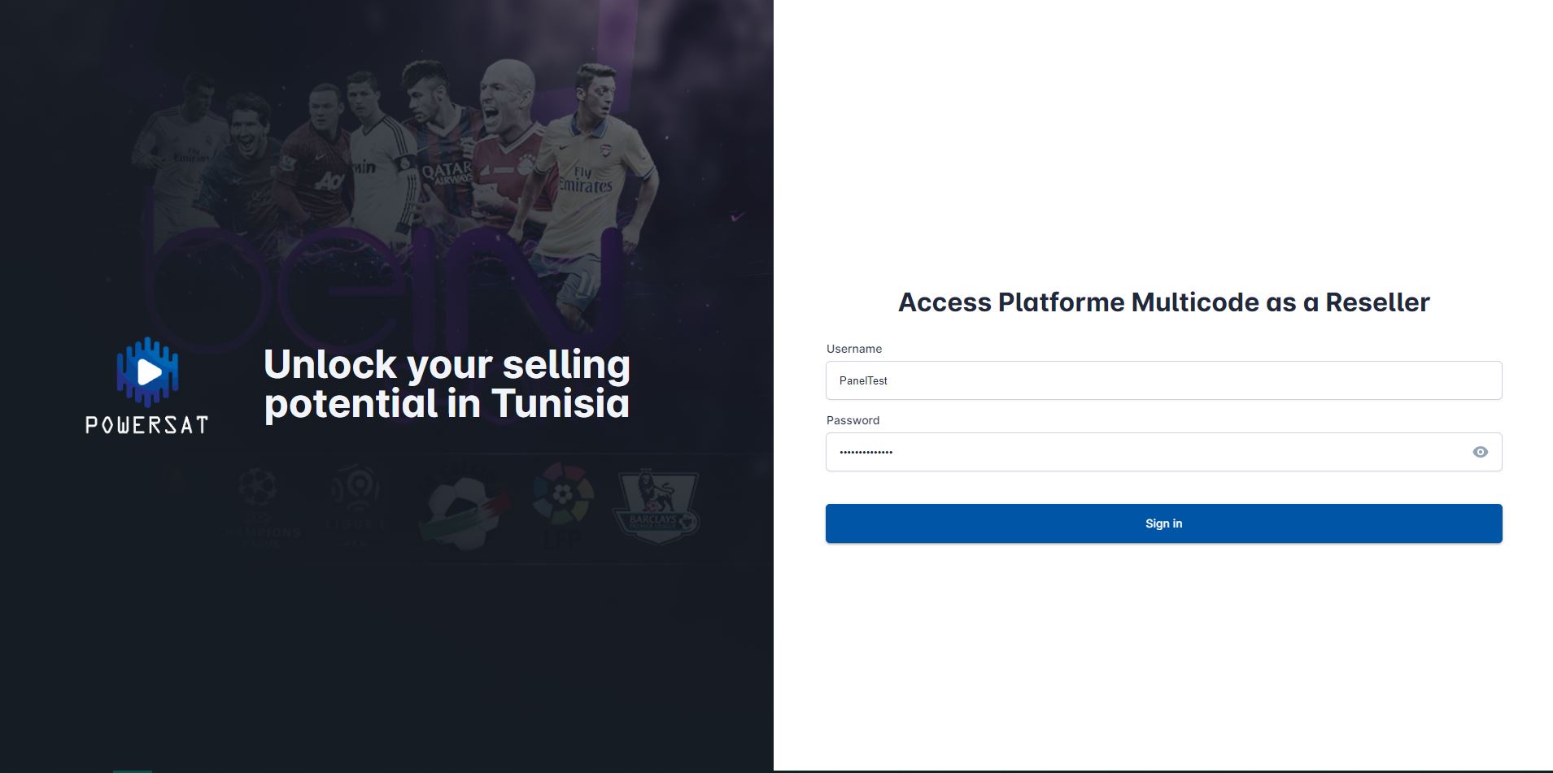The image size is (1553, 773).
Task: Click the Powersat play-button logo icon
Action: click(x=147, y=371)
